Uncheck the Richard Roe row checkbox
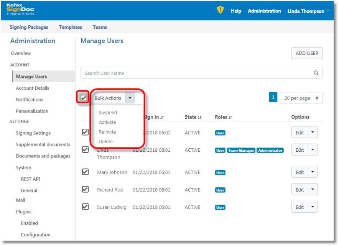Screen dimensions: 339x246 click(x=86, y=189)
